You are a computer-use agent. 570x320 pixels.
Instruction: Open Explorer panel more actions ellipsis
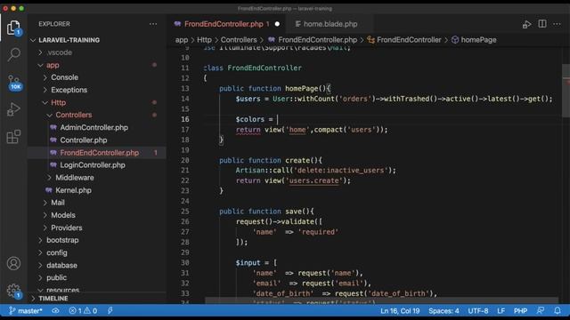click(153, 24)
